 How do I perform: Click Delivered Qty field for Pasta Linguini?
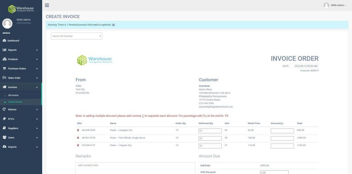click(x=210, y=146)
